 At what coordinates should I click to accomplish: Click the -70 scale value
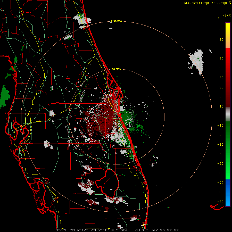coord(220,183)
